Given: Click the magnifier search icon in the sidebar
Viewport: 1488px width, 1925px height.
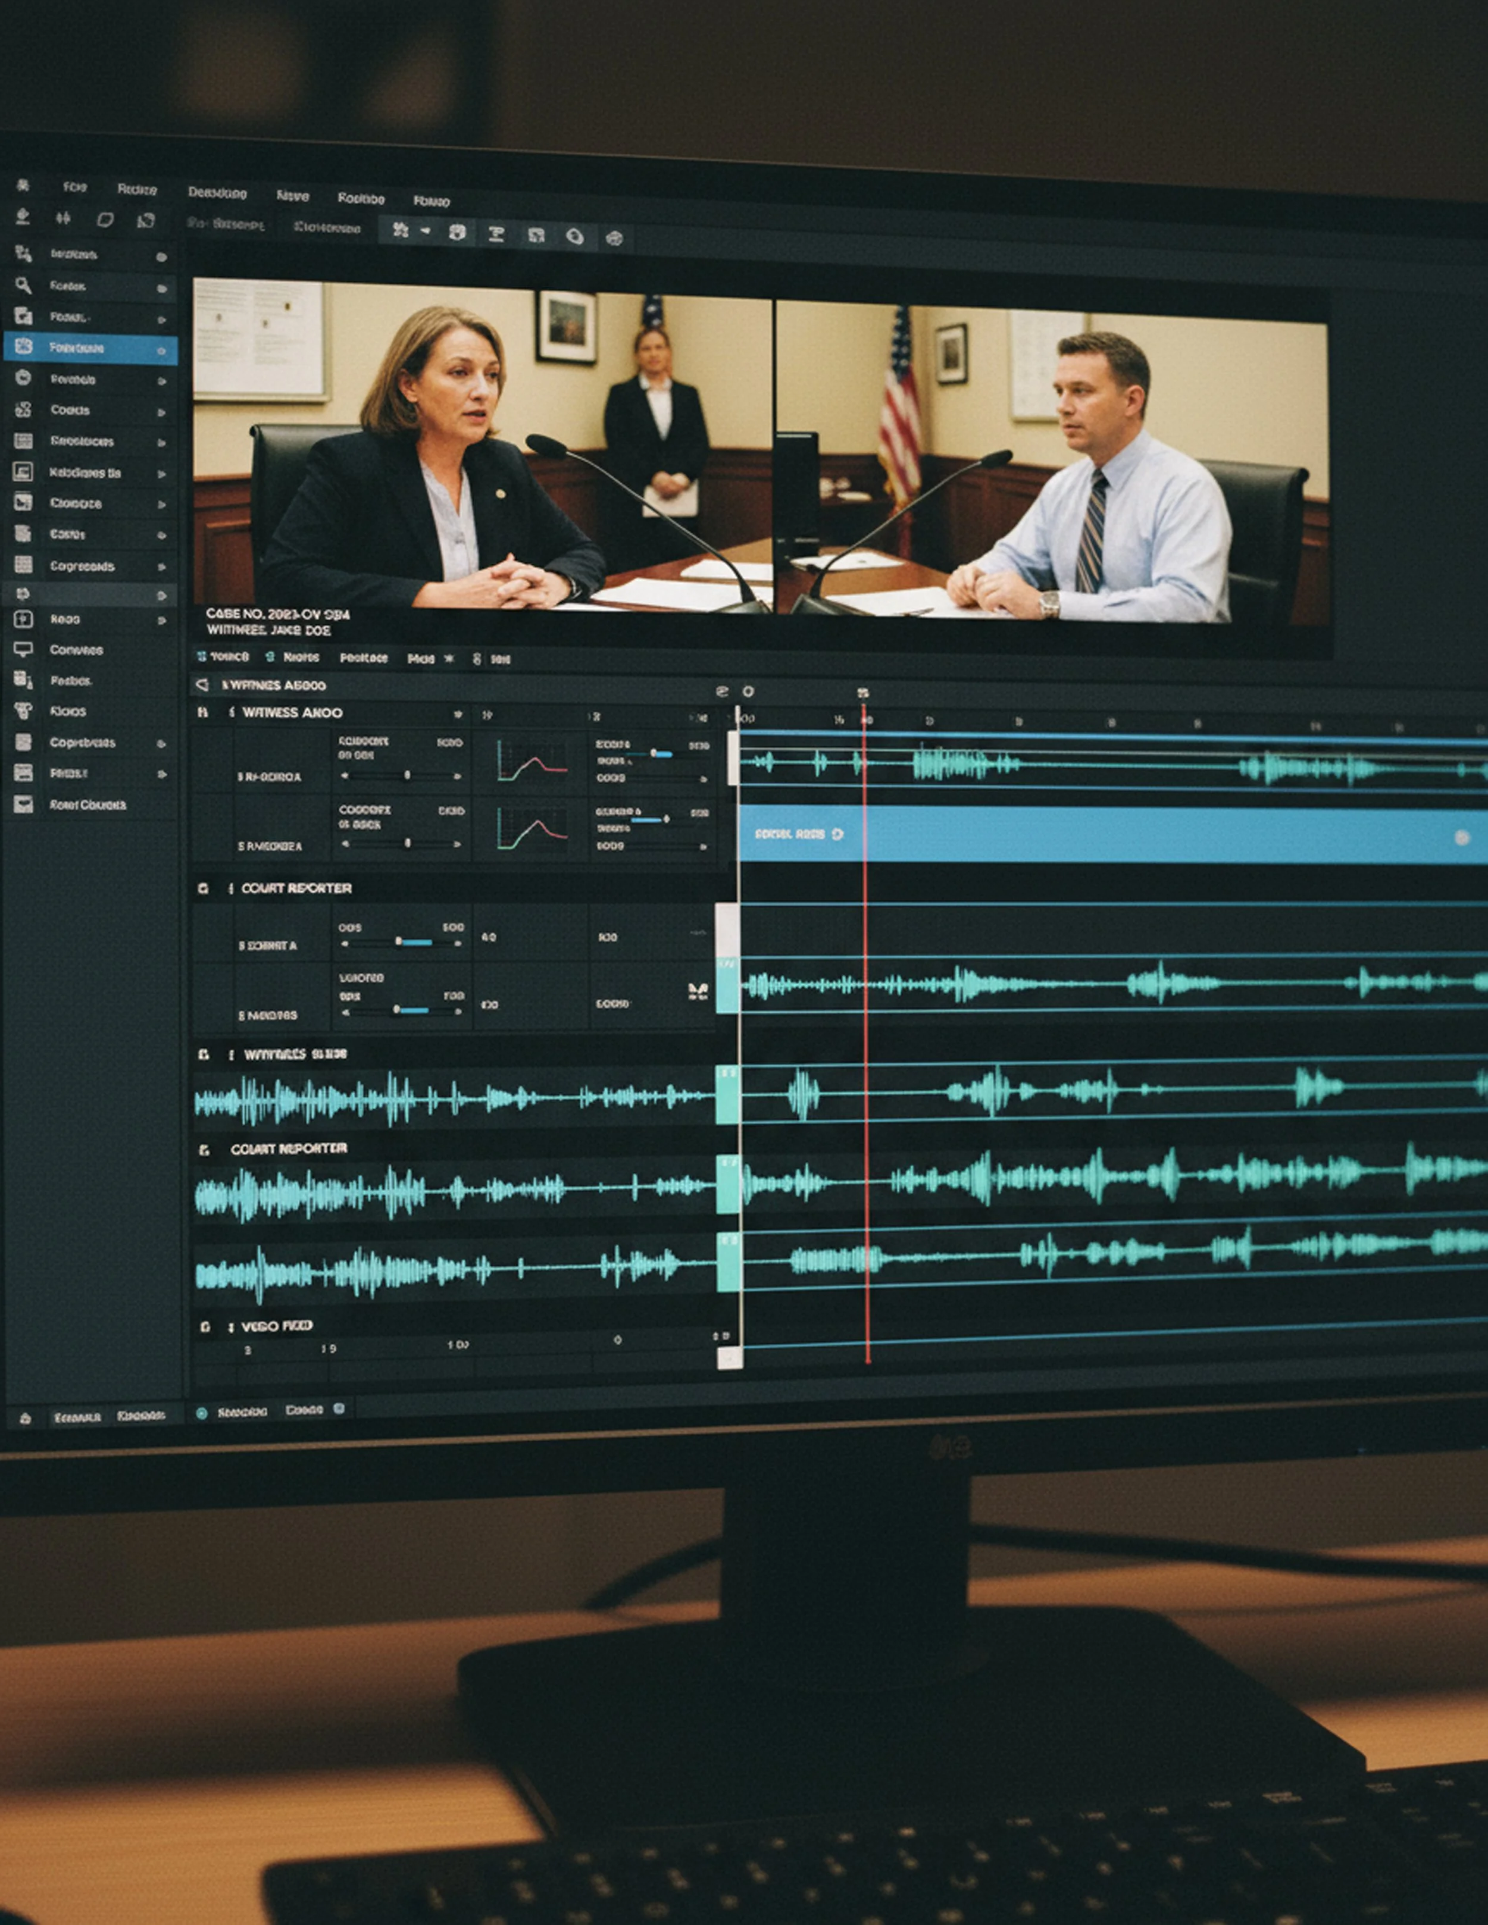Looking at the screenshot, I should pyautogui.click(x=23, y=286).
